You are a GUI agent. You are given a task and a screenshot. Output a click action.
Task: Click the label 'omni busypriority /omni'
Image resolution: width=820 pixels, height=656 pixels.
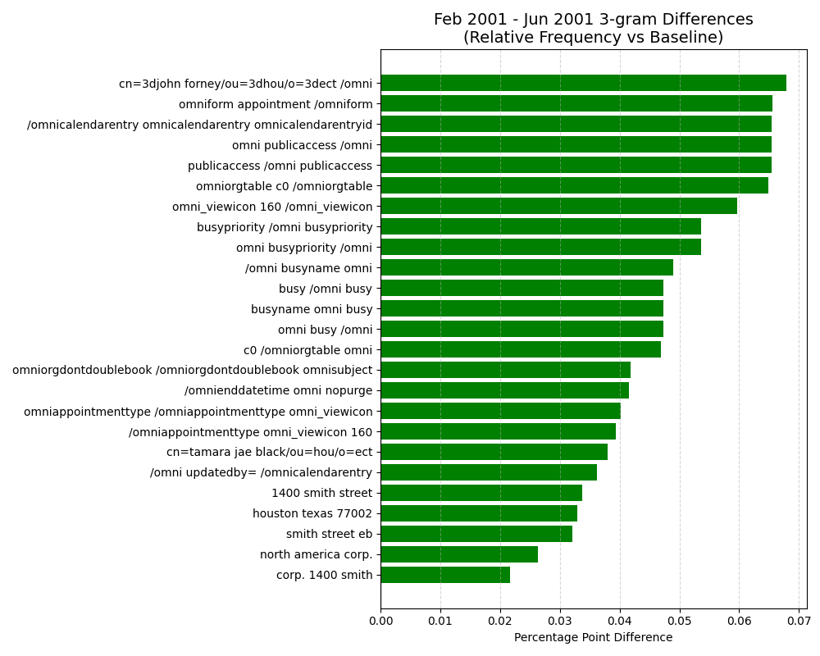point(304,248)
